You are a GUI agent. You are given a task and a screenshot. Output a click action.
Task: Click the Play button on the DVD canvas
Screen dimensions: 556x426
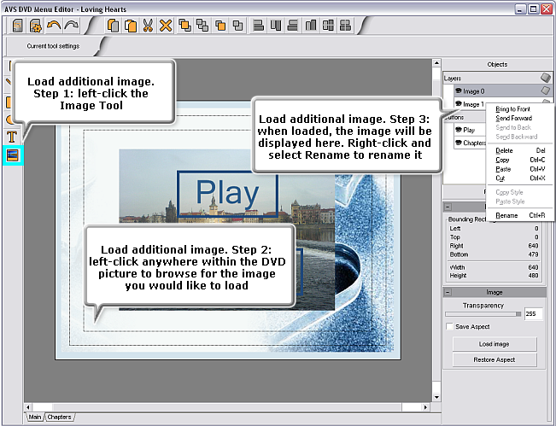point(227,193)
